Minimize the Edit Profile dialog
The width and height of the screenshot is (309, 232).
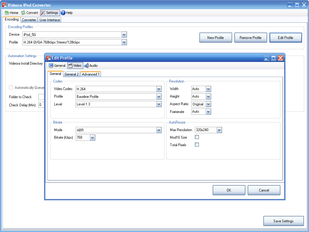point(266,58)
